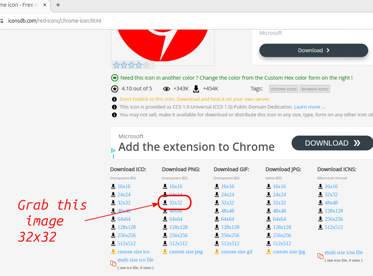Click the download icon beside ICO 16x16
This screenshot has width=373, height=276.
113,186
